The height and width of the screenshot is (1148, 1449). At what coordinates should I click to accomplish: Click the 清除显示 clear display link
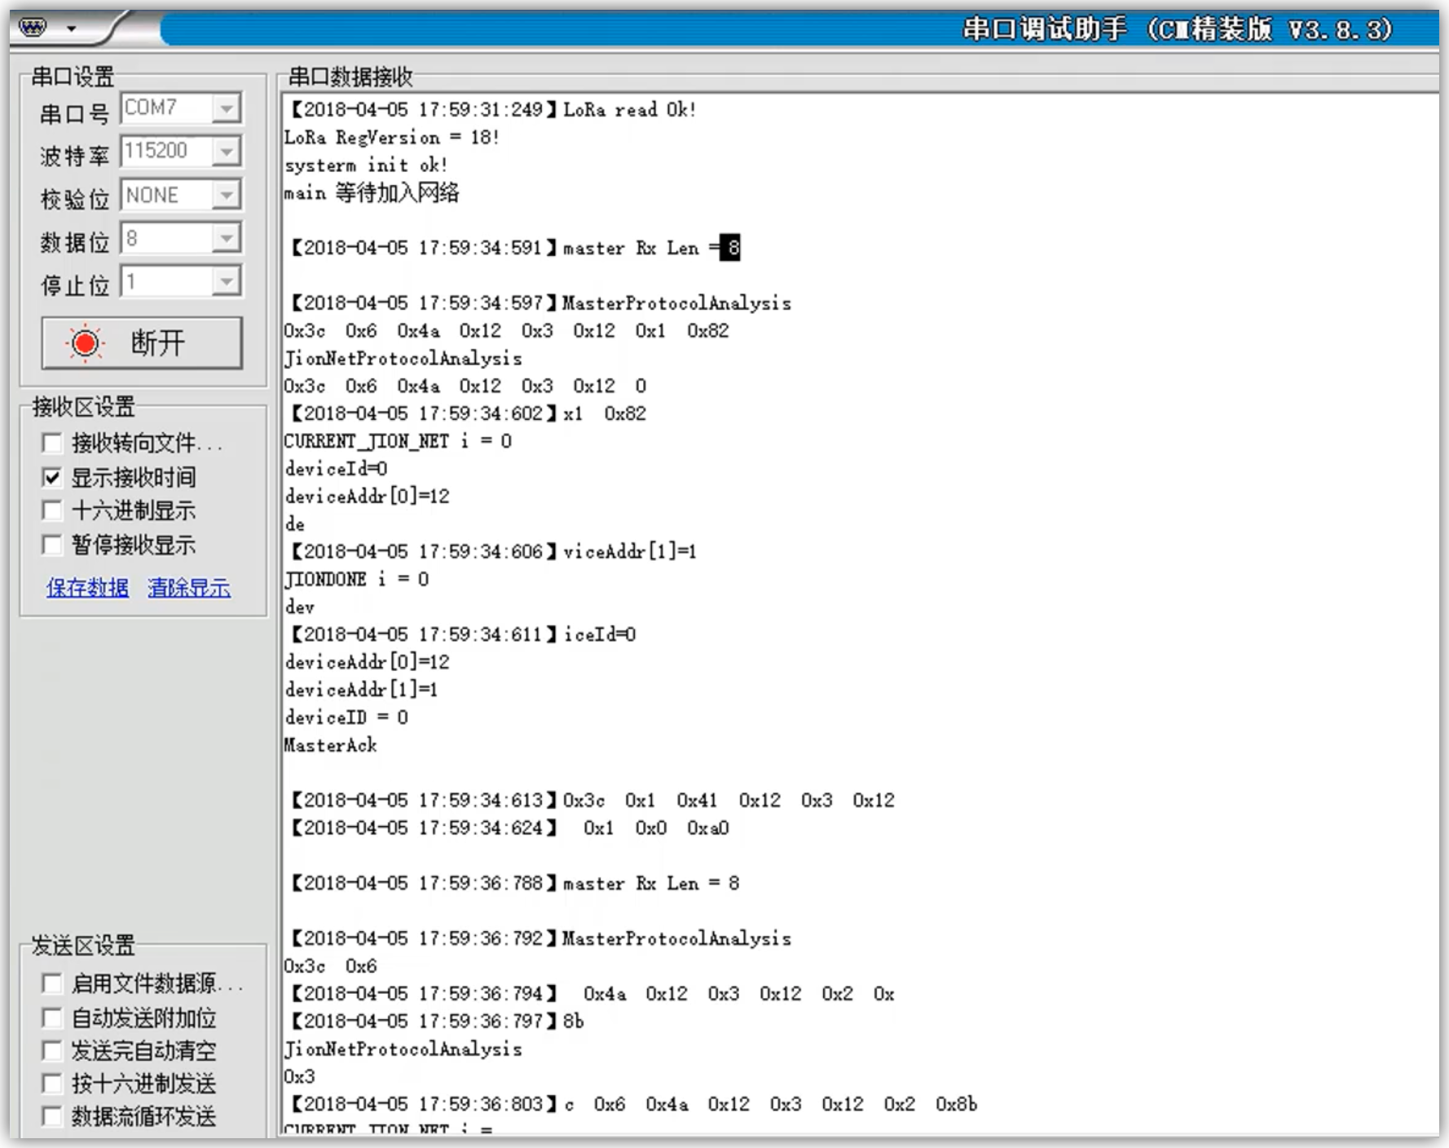coord(189,587)
